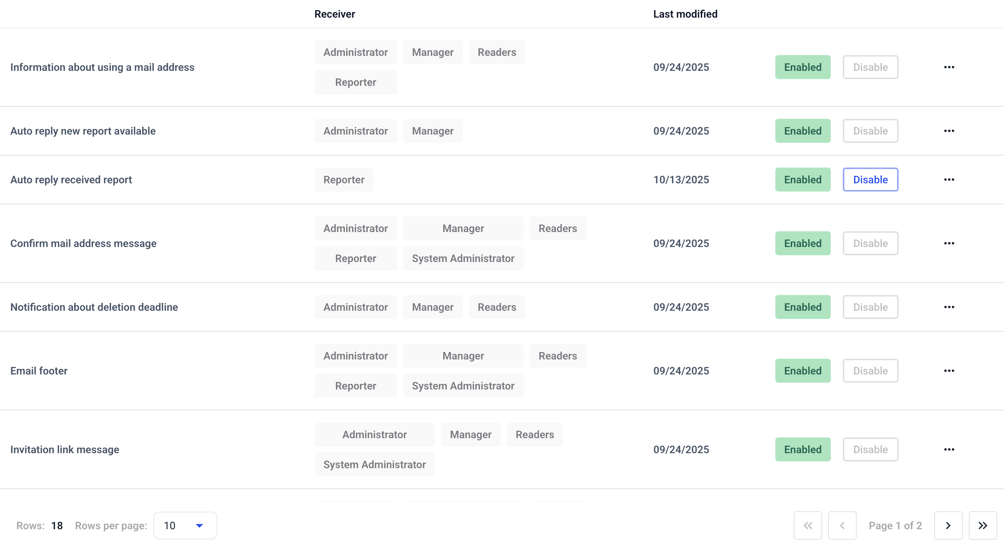Click Enabled for Notification about deletion deadline
This screenshot has height=545, width=1004.
803,307
